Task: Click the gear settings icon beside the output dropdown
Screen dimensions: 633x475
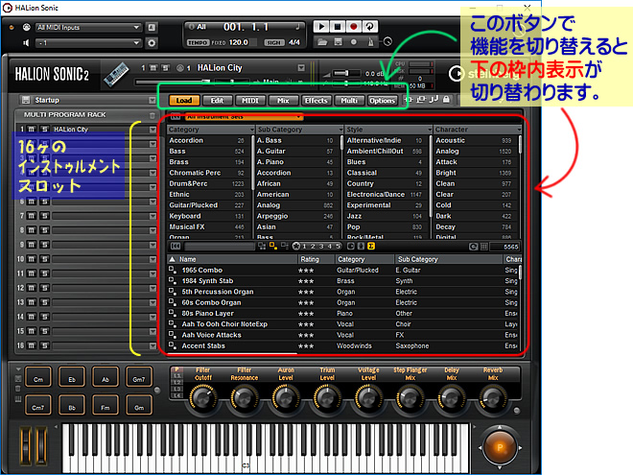Action: point(152,43)
